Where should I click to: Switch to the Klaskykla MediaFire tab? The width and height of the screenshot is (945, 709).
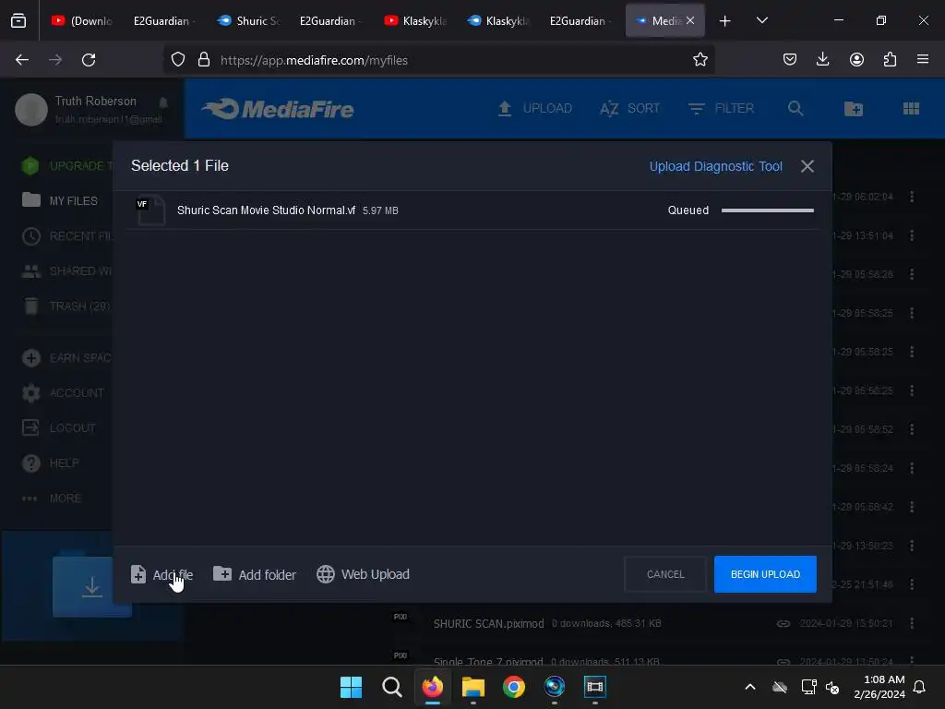(x=499, y=20)
